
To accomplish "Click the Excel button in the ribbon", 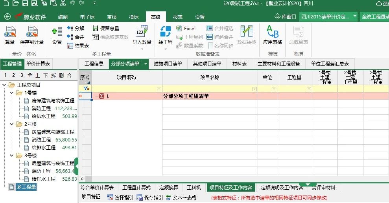I will [x=186, y=28].
